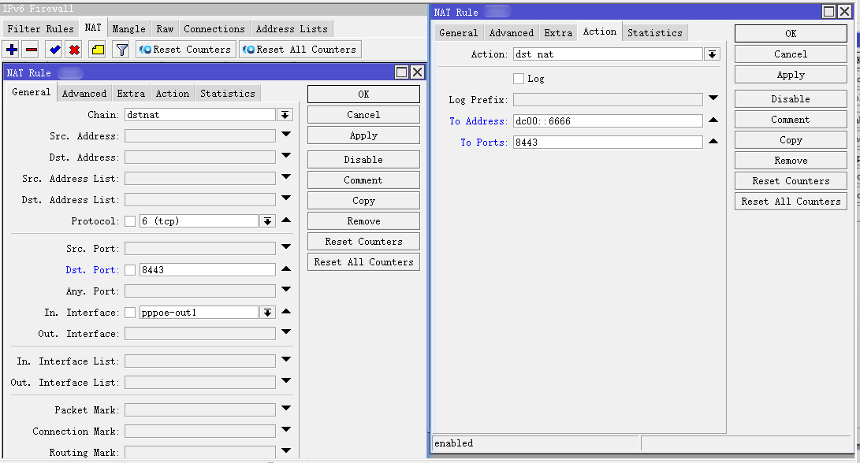Screen dimensions: 860x463
Task: Click the Copy button in the left dialog
Action: (x=363, y=201)
